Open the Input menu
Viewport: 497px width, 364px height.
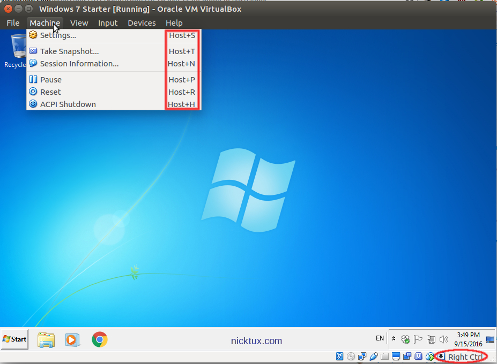108,23
